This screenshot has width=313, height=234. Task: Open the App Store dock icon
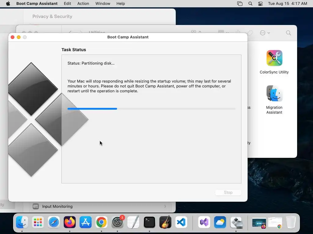pyautogui.click(x=86, y=222)
